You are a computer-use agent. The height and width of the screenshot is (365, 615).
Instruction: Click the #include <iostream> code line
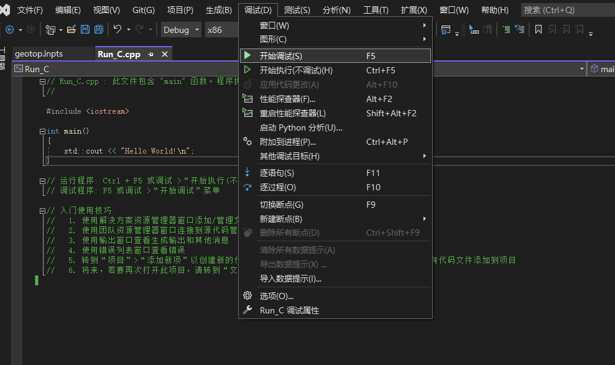pyautogui.click(x=88, y=111)
